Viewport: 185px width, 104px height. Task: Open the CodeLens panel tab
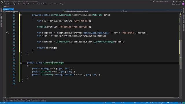[x=43, y=100]
